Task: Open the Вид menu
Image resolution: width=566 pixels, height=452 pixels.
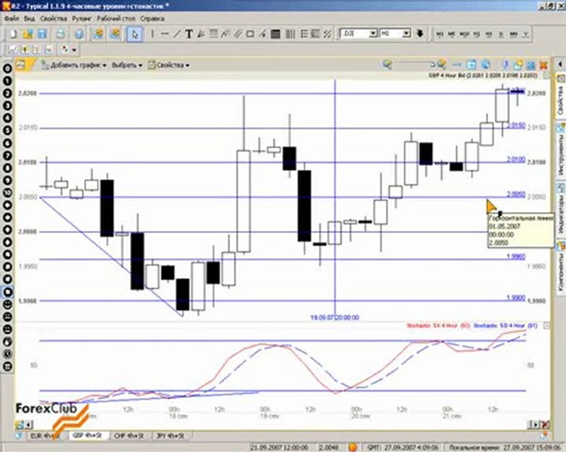Action: (29, 18)
